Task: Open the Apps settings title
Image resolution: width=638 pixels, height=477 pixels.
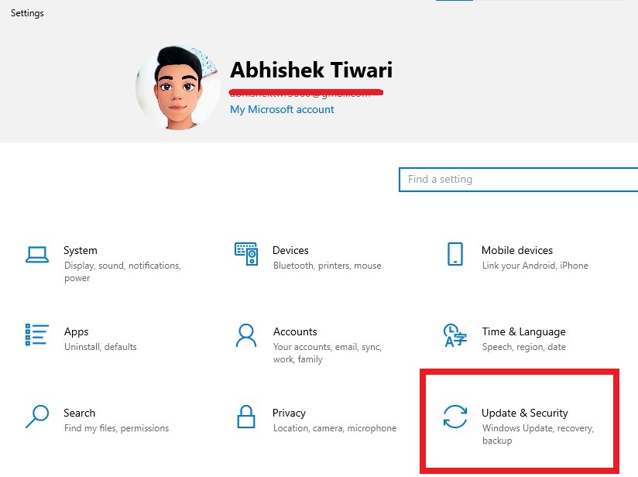Action: pos(76,332)
